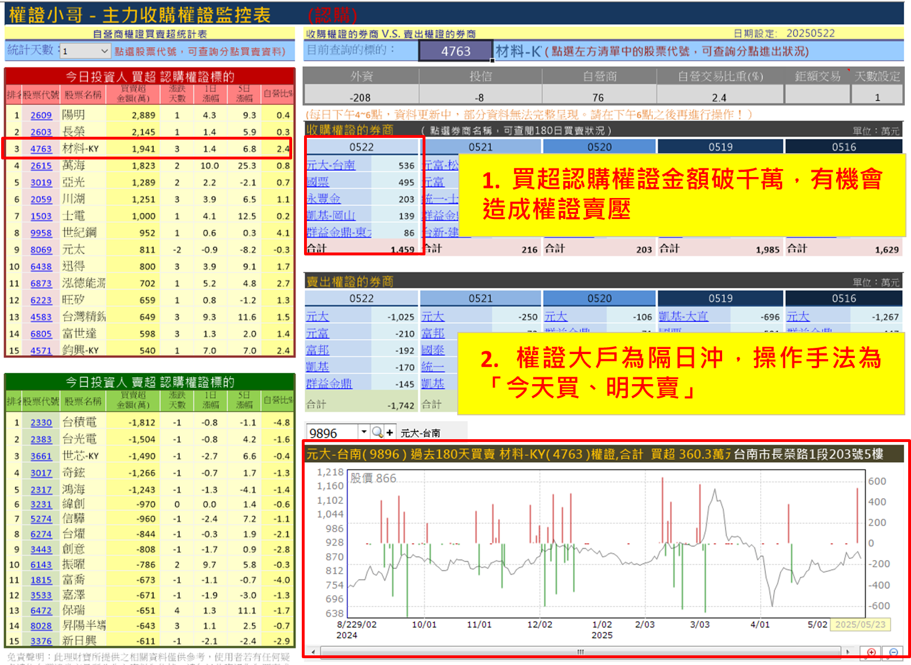911x665 pixels.
Task: Open stock code 4583 台灣精銳 link
Action: coord(41,317)
